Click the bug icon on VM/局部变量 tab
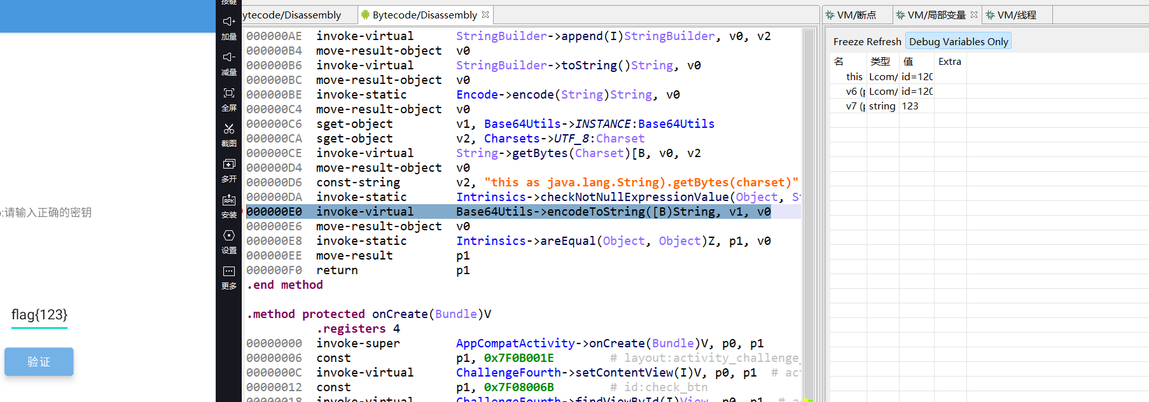 (900, 15)
